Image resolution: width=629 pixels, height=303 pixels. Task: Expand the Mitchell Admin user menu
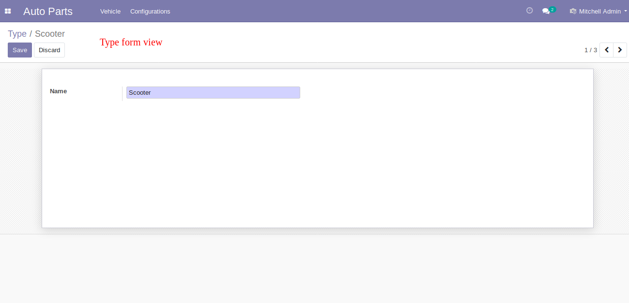click(x=598, y=11)
